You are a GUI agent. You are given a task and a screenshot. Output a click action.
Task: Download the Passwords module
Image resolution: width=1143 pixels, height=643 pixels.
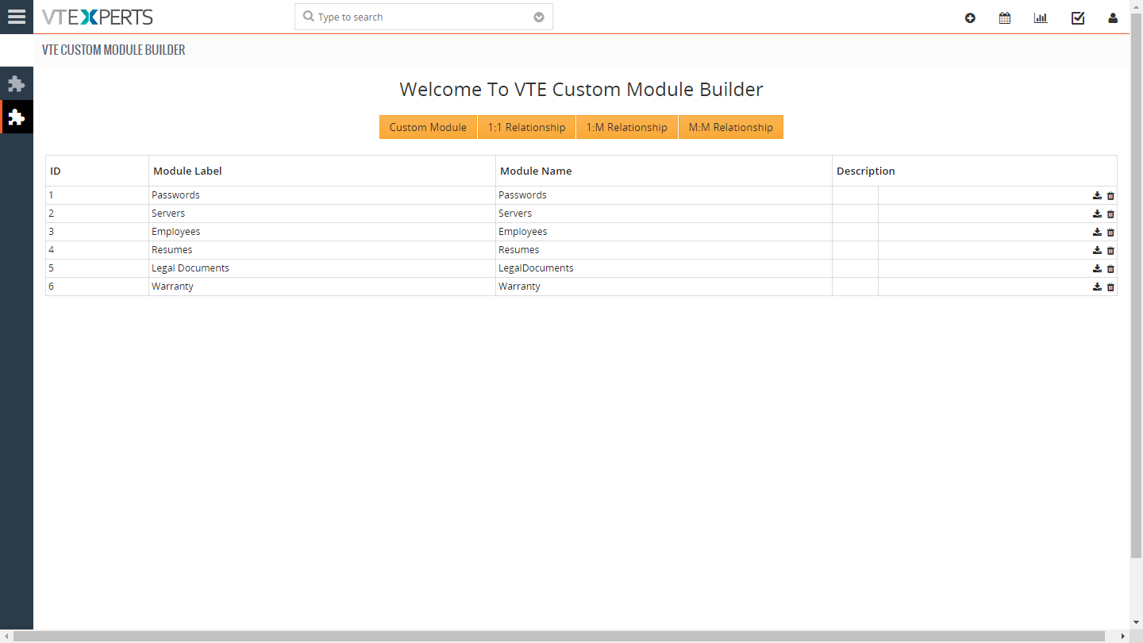coord(1097,195)
